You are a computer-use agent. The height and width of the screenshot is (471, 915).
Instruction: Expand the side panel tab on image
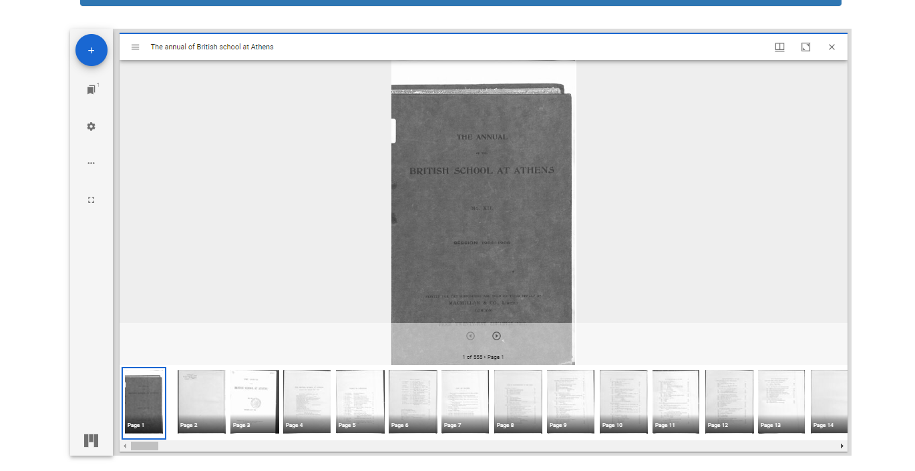click(x=393, y=131)
